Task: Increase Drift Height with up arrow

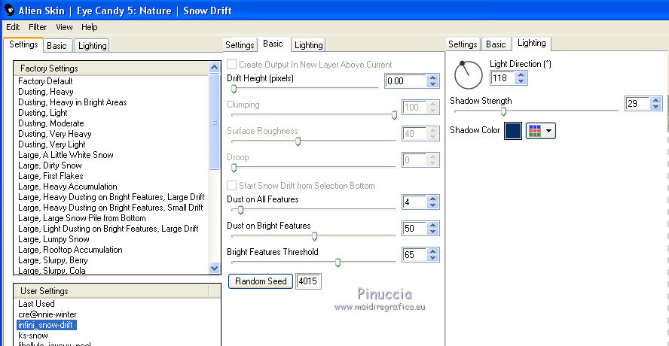Action: pyautogui.click(x=433, y=77)
